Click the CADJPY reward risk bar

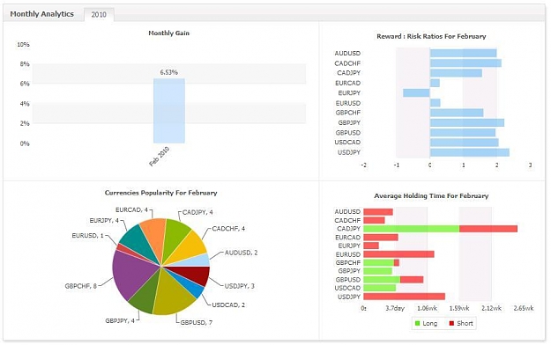click(x=456, y=73)
